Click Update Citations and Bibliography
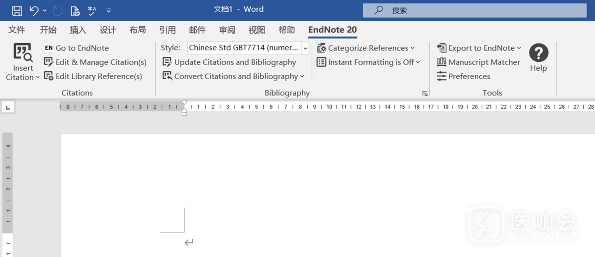 [x=229, y=62]
